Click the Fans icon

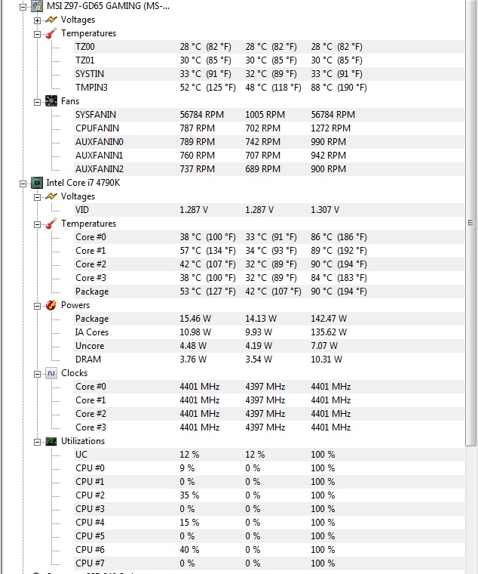(x=51, y=101)
